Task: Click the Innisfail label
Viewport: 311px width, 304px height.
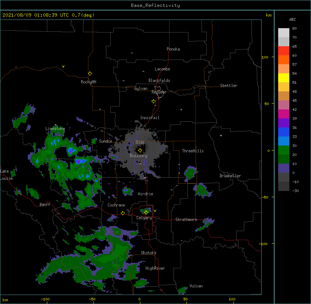Action: tap(150, 118)
